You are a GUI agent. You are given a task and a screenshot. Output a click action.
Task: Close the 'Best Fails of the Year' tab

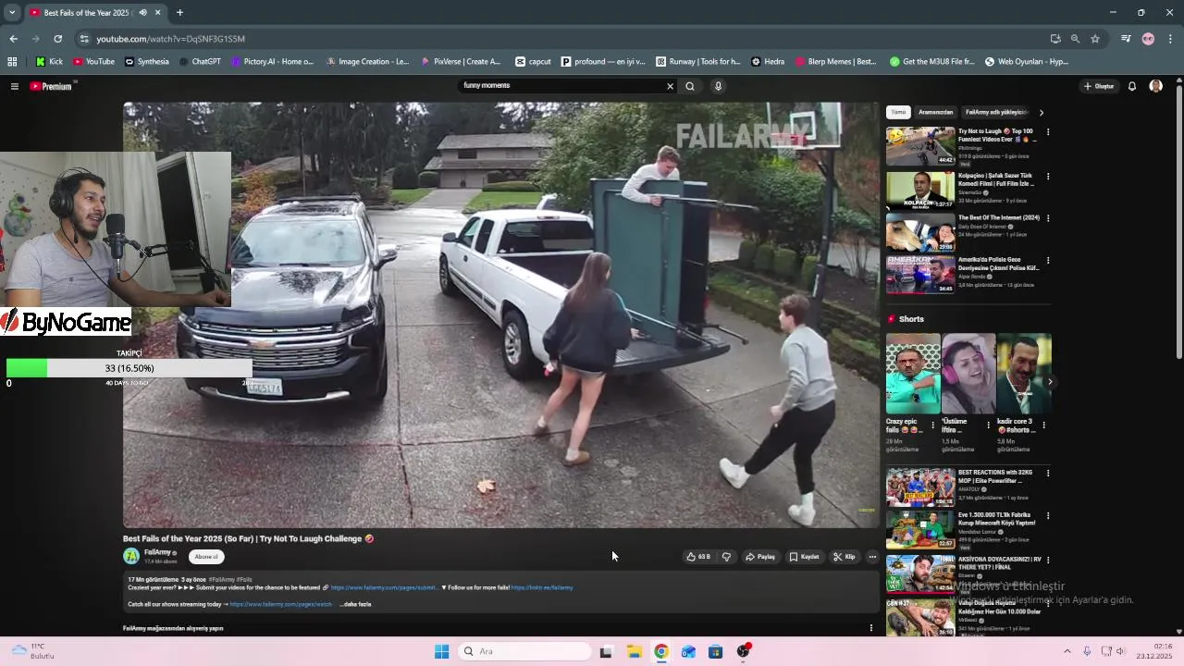(x=157, y=13)
